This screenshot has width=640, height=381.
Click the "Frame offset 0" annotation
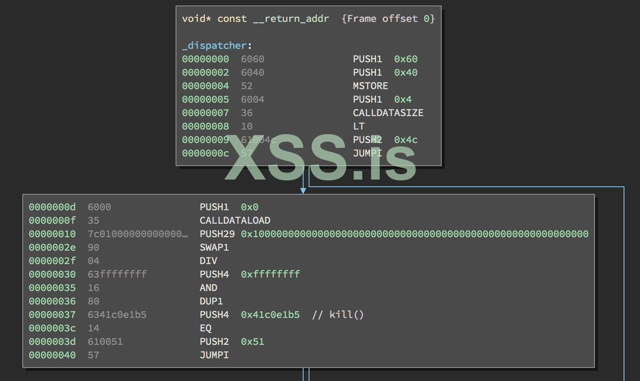388,19
